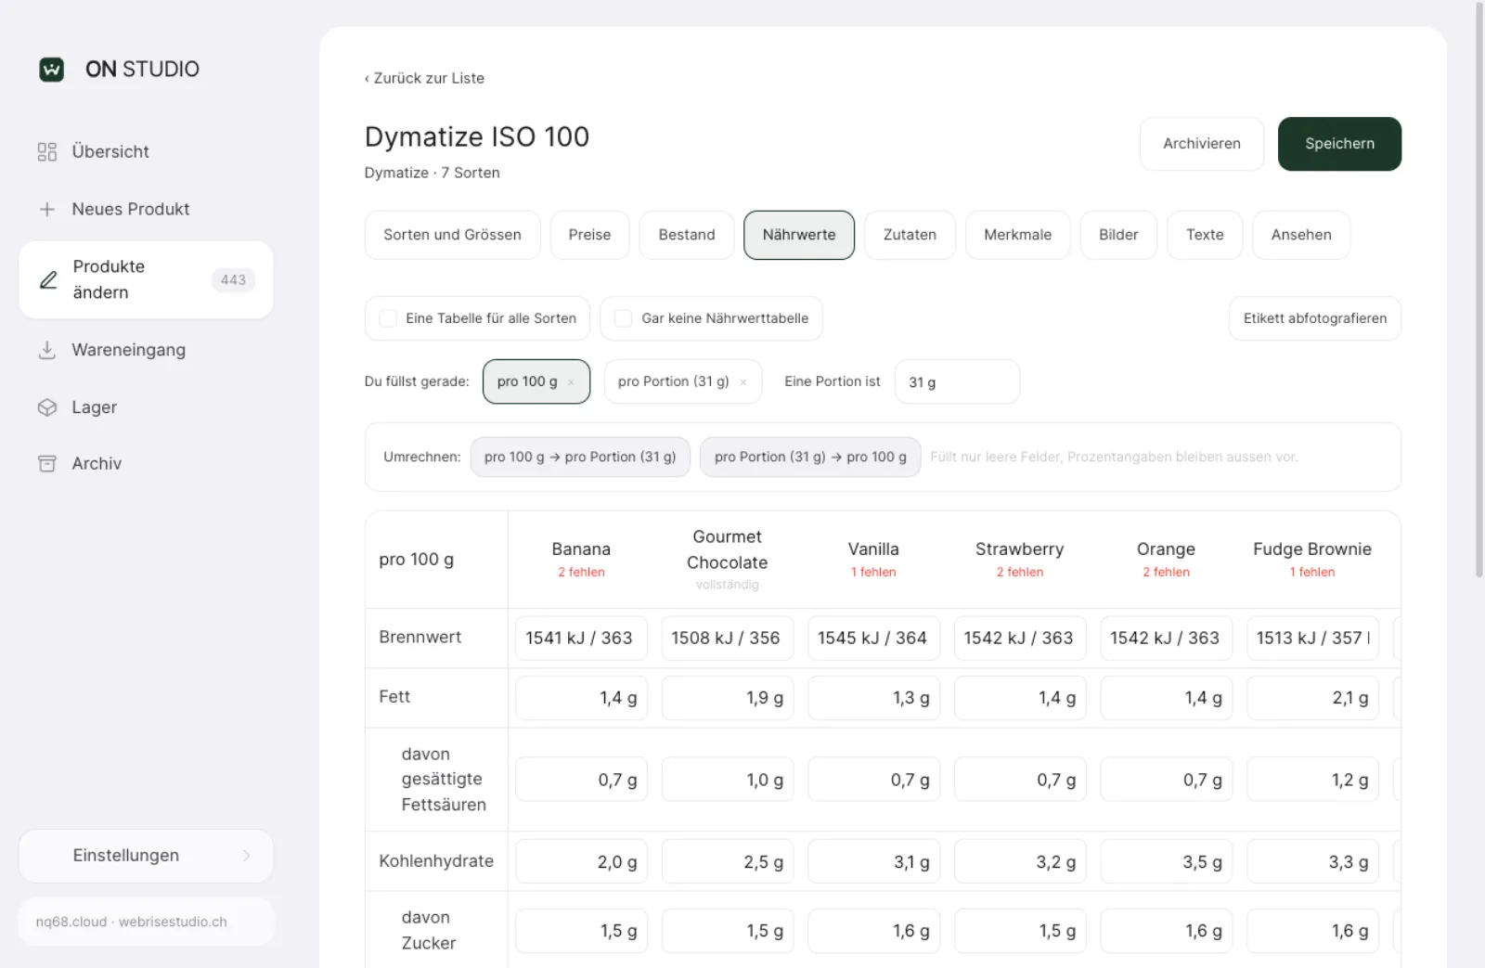The width and height of the screenshot is (1485, 968).
Task: Select the Nährwerte tab
Action: click(799, 235)
